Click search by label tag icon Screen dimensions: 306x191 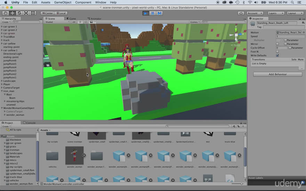(238, 126)
